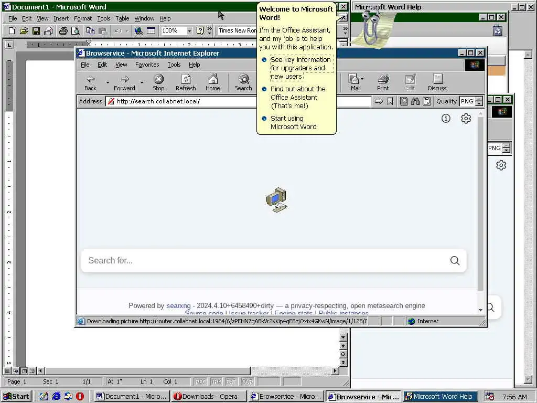Click the info circle icon on SearXNG page
Image resolution: width=537 pixels, height=403 pixels.
coord(446,118)
